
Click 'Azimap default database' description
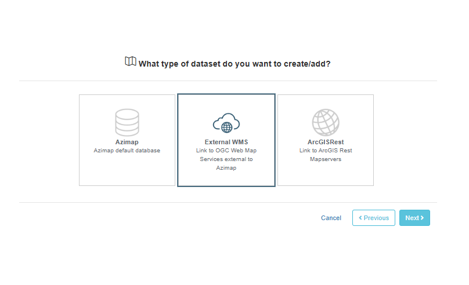(127, 151)
